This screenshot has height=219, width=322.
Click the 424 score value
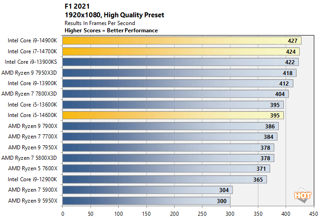click(x=291, y=52)
